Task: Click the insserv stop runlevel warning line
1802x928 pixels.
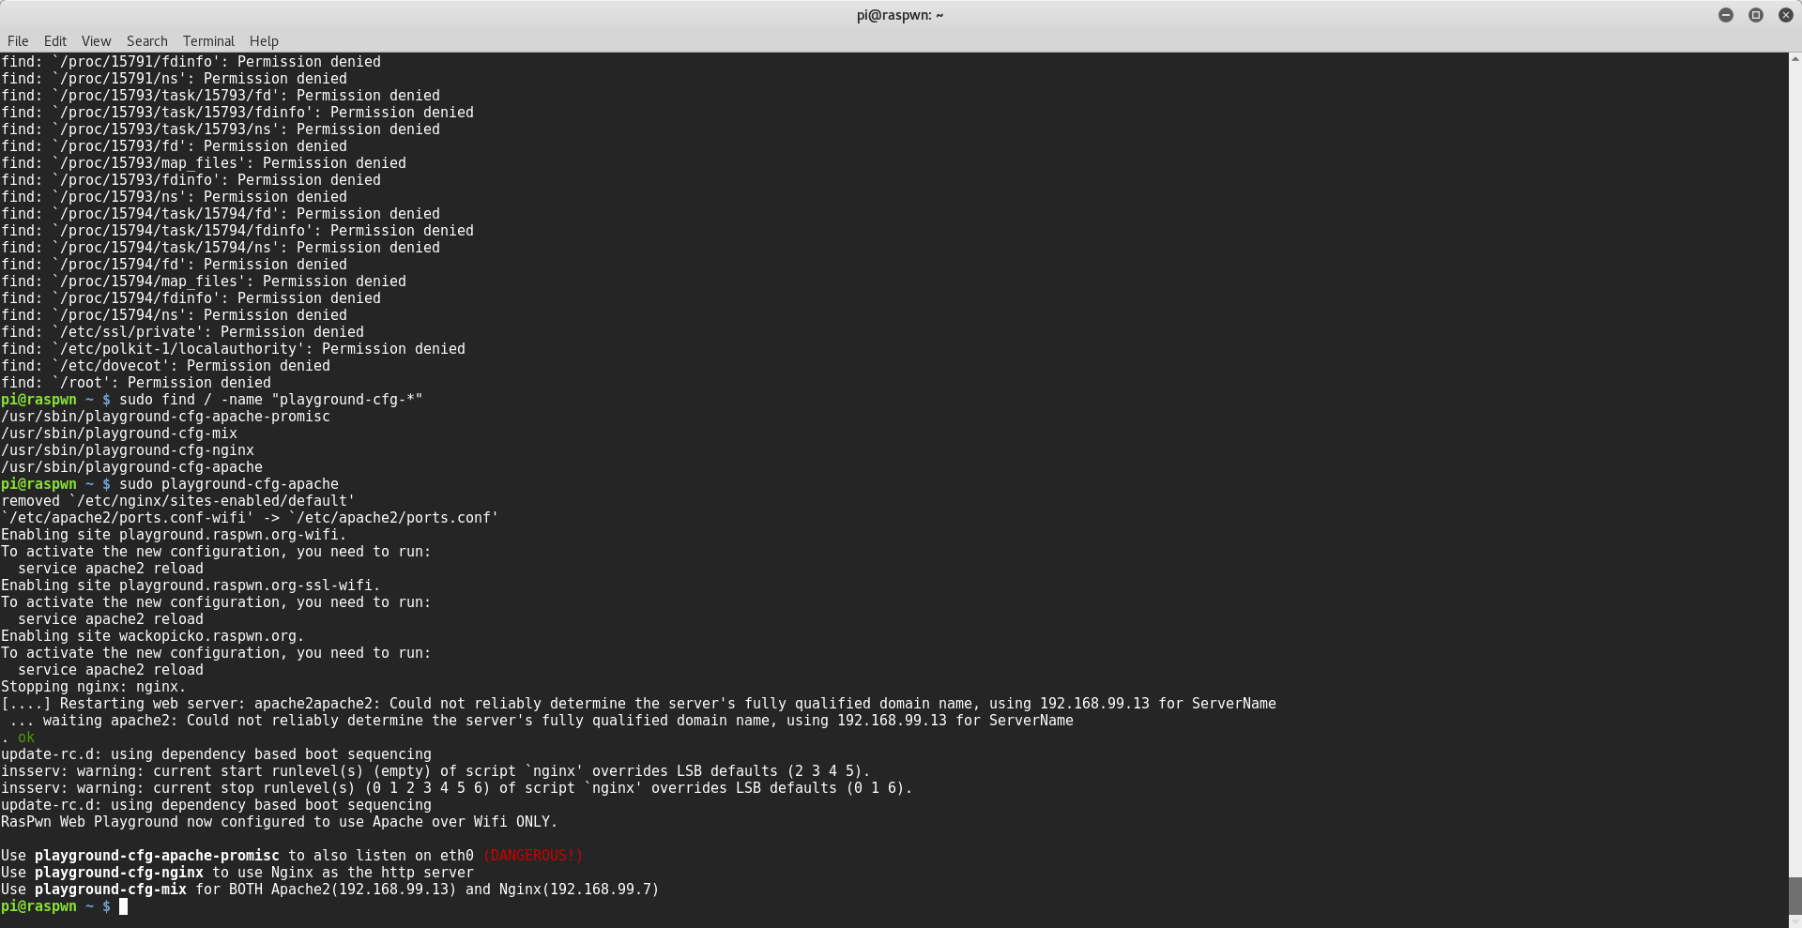Action: pyautogui.click(x=457, y=788)
